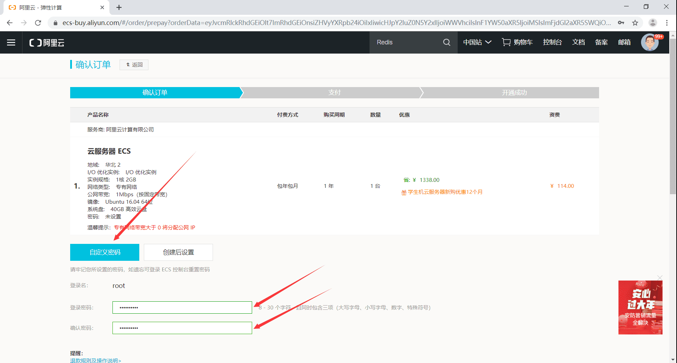This screenshot has height=363, width=677.
Task: Click the browser address bar
Action: click(336, 23)
